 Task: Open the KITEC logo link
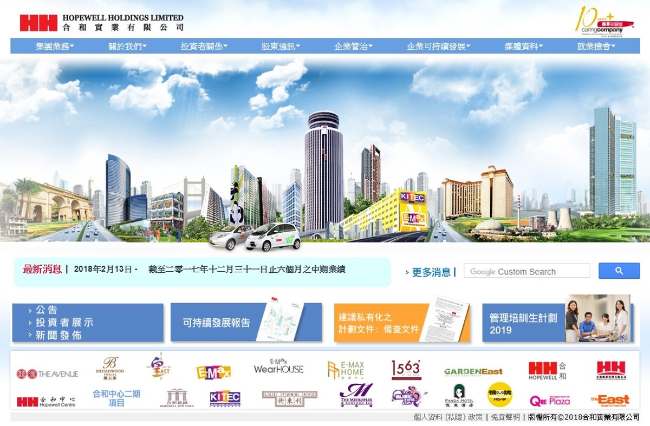(225, 399)
